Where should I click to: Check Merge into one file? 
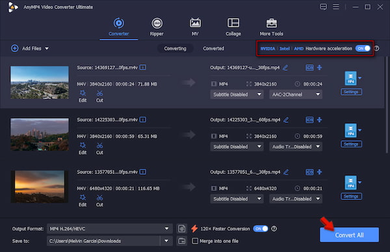pos(195,241)
